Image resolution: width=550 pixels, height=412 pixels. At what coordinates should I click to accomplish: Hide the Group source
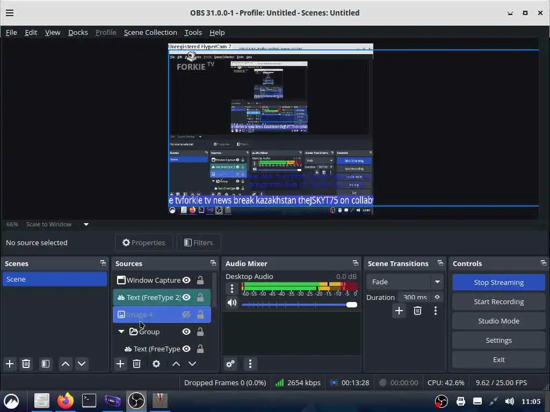[186, 332]
